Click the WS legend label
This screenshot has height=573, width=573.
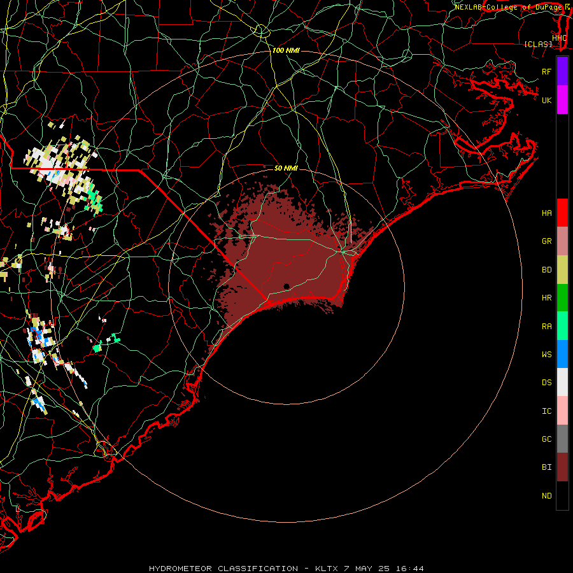tap(546, 355)
